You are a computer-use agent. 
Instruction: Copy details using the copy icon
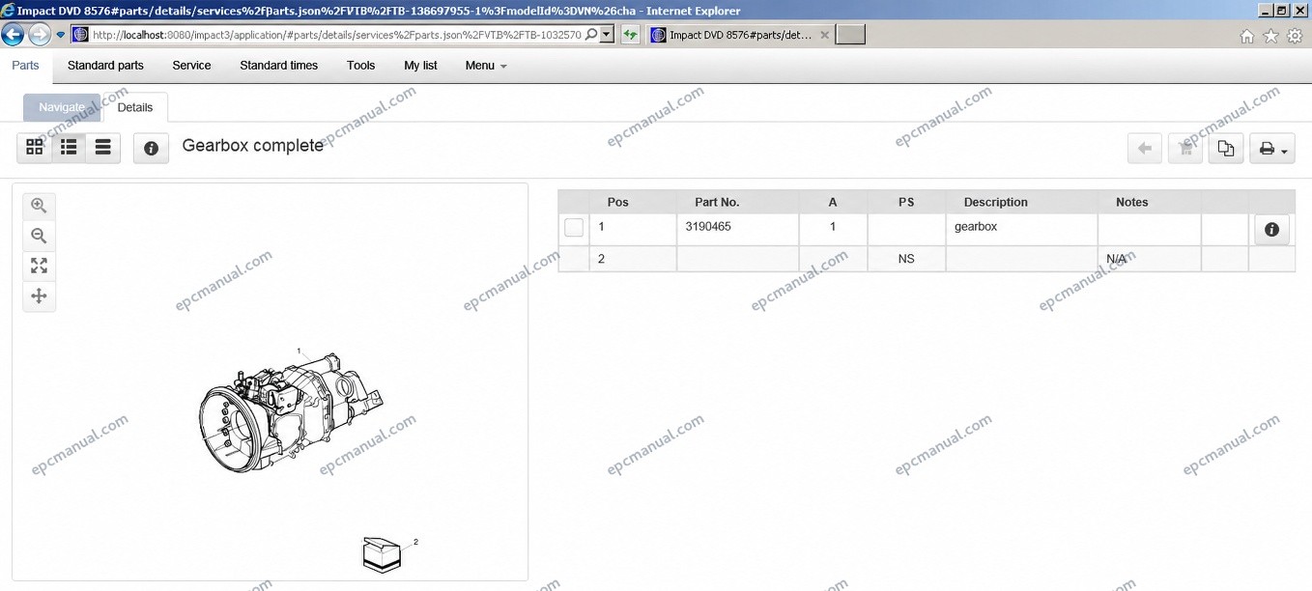tap(1226, 148)
